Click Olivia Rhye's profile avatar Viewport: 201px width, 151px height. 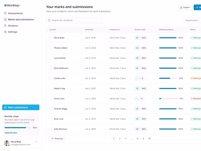[7, 143]
